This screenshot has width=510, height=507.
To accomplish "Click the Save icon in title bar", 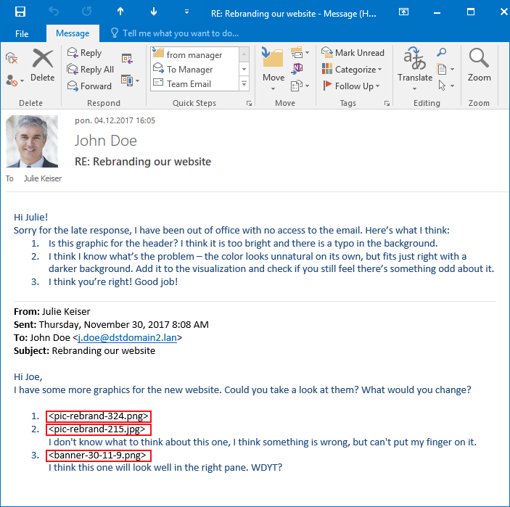I will pos(20,12).
